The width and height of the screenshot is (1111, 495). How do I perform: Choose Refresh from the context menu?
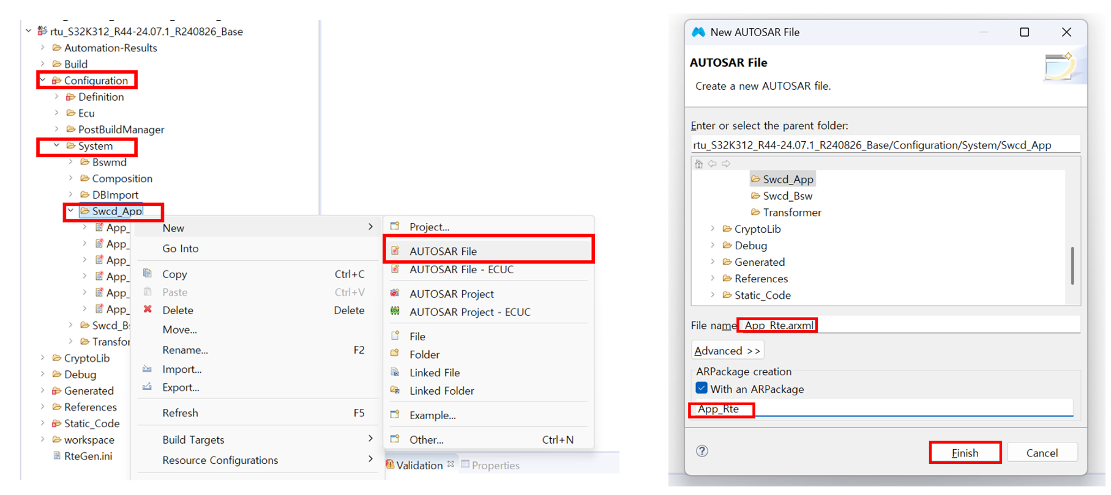point(180,413)
